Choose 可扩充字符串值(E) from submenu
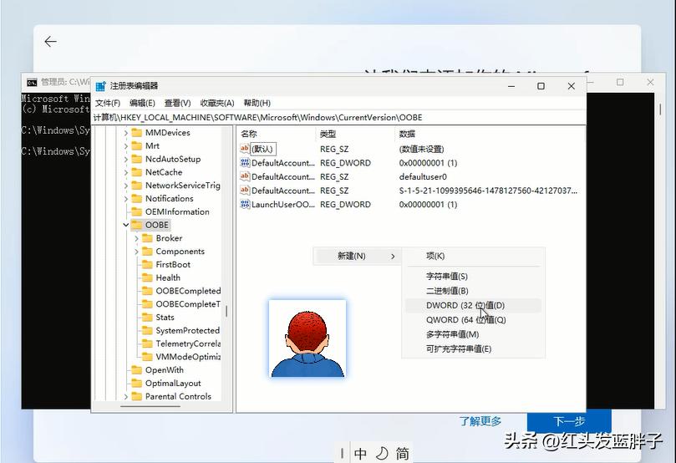 point(473,349)
